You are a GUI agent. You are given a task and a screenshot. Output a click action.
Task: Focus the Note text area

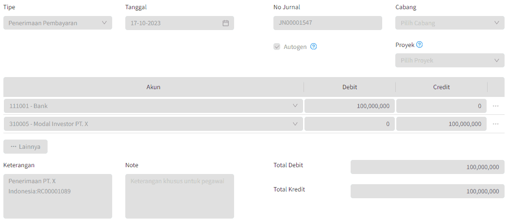180,196
